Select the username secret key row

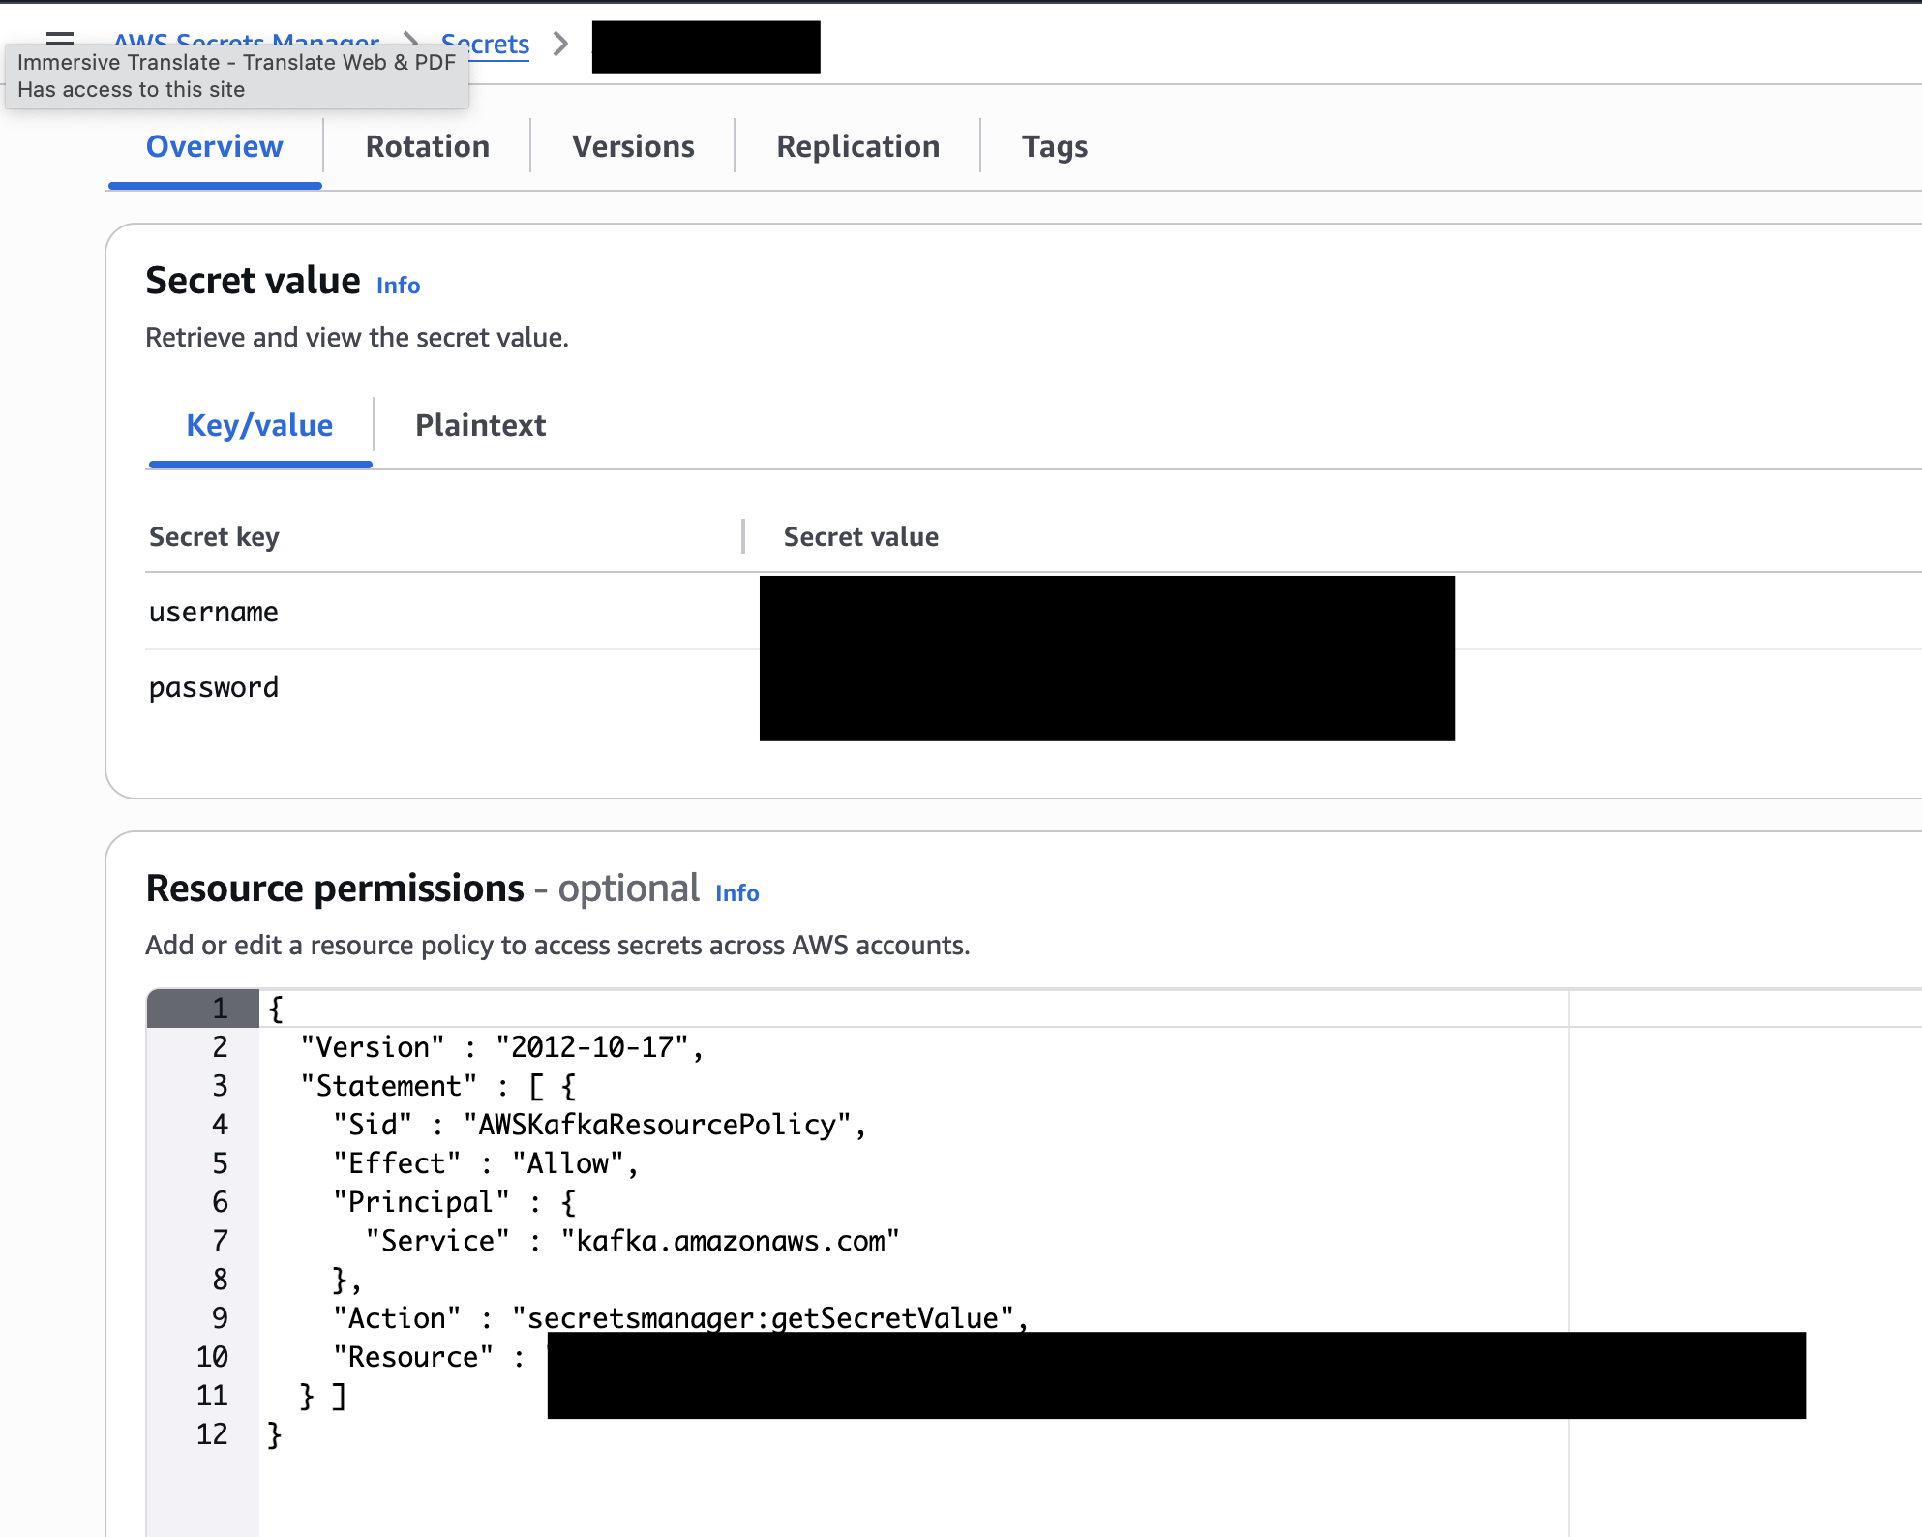click(x=214, y=612)
